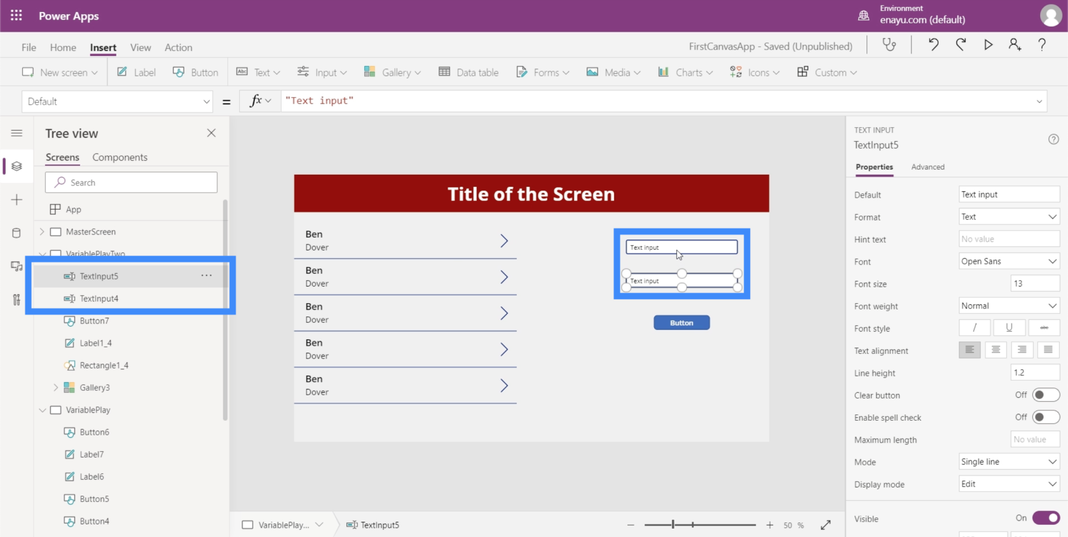Open the App checker stethoscope icon

[x=889, y=44]
